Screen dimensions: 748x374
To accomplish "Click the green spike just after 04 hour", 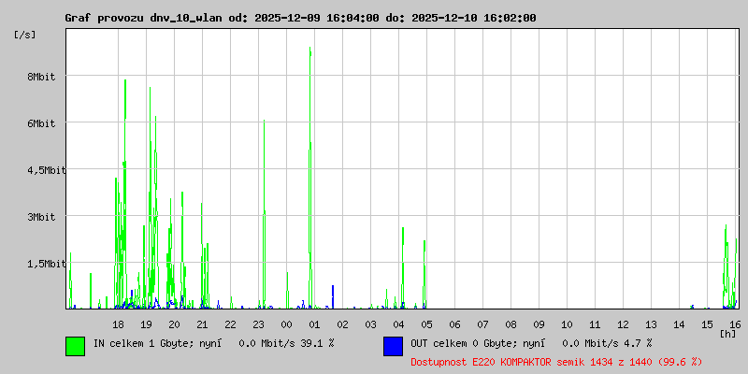I will 403,267.
